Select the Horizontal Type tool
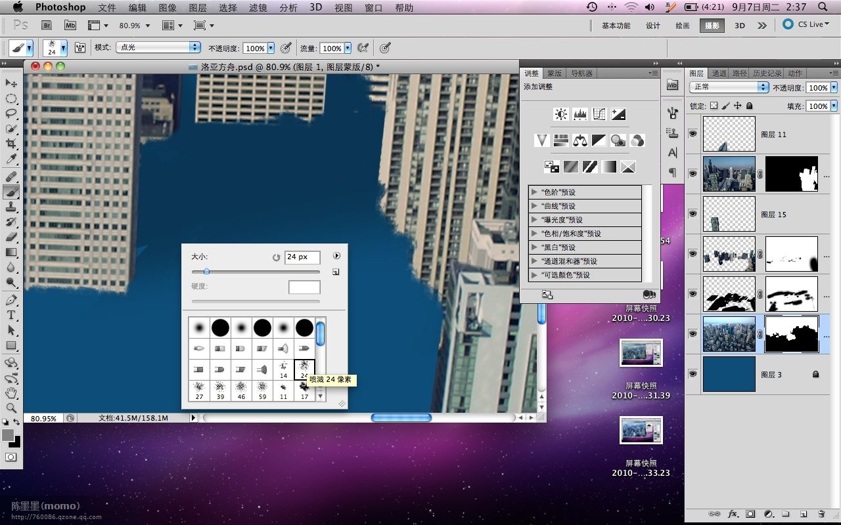Viewport: 841px width, 525px height. click(x=11, y=315)
